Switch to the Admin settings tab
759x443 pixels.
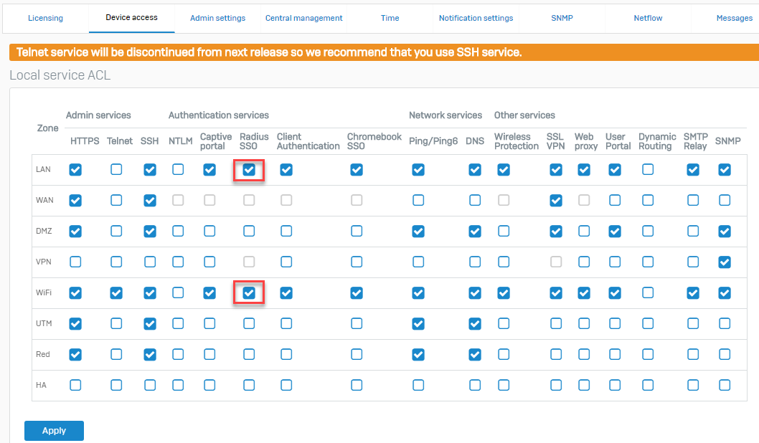217,17
